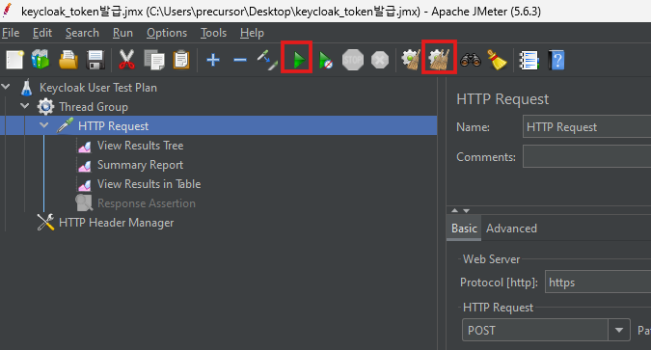Collapse the HTTP Request tree node
The width and height of the screenshot is (651, 350).
44,125
